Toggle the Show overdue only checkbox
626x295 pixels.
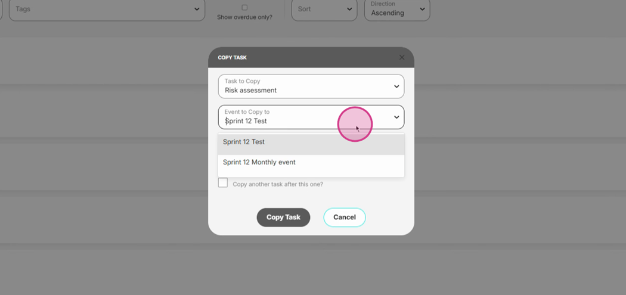click(x=244, y=8)
